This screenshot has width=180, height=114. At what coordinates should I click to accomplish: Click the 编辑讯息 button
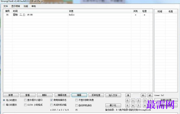62,95
